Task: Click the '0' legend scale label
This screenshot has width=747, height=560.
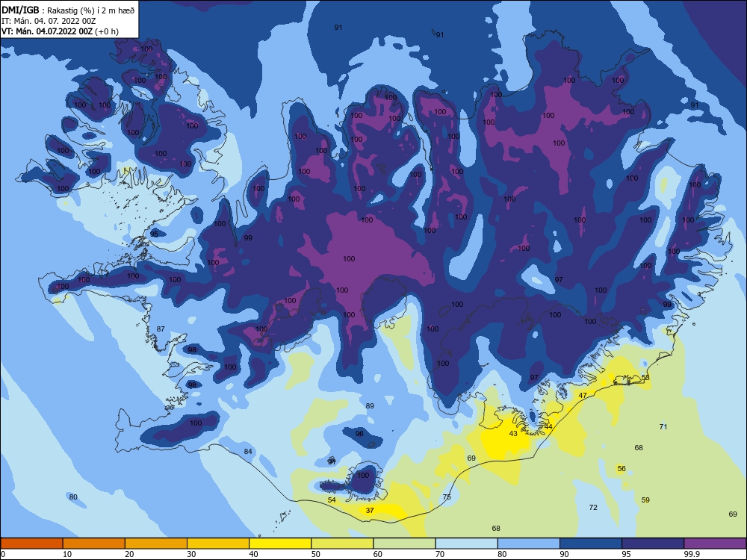Action: pyautogui.click(x=3, y=554)
